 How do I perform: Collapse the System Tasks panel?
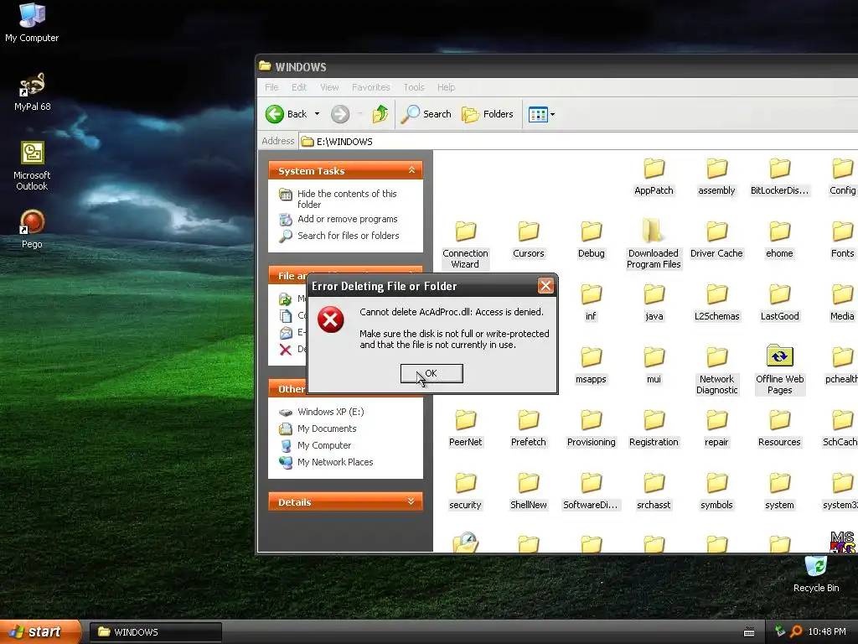pos(411,170)
